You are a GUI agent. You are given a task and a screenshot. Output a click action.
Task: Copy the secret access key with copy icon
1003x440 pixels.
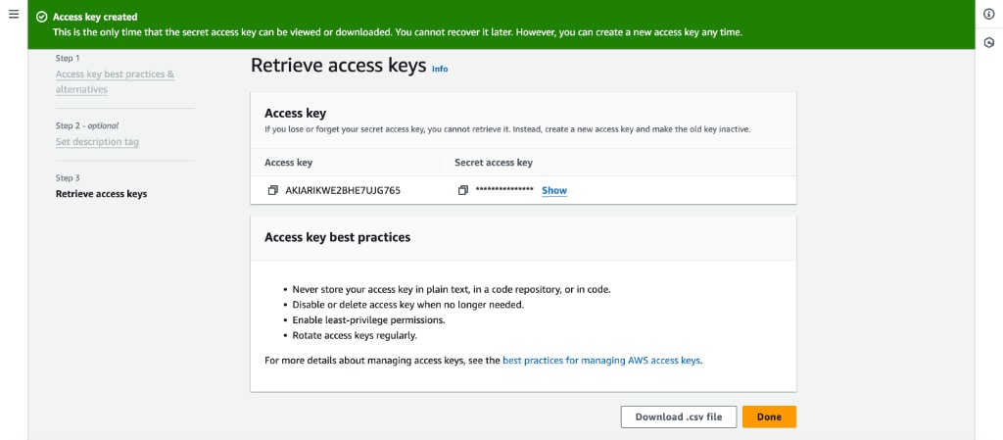(x=463, y=190)
